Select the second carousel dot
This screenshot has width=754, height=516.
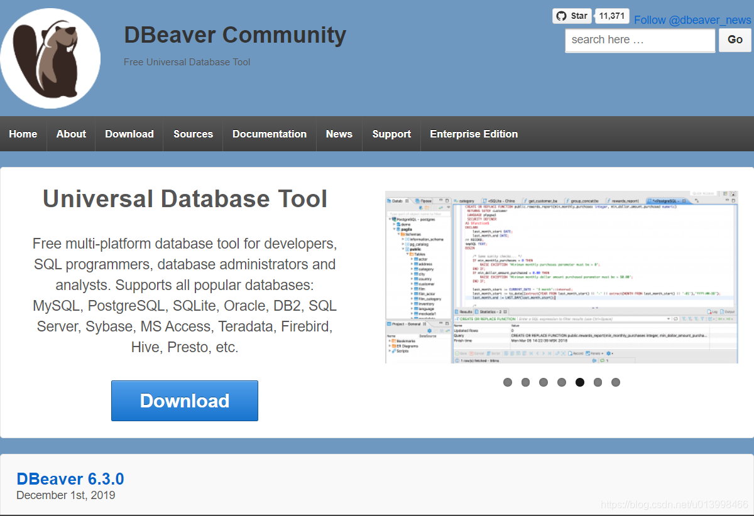click(526, 382)
